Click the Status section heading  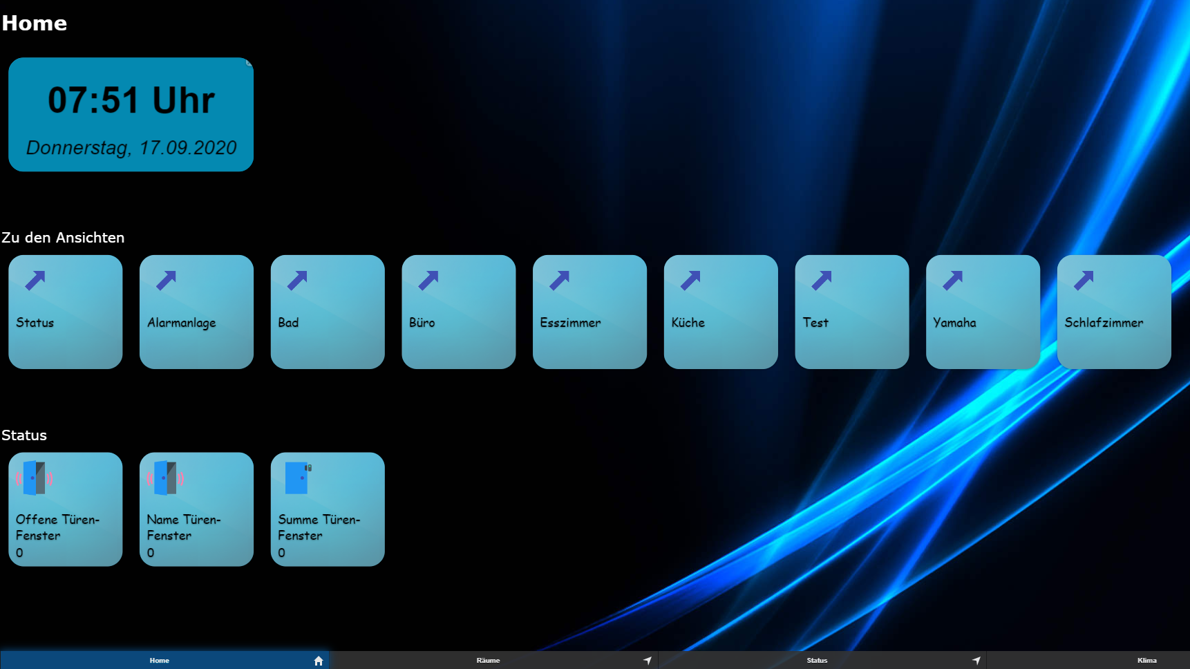pos(24,435)
